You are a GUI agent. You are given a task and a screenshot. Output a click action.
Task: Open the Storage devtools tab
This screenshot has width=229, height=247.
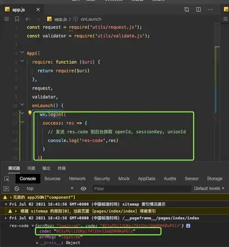coord(215,179)
